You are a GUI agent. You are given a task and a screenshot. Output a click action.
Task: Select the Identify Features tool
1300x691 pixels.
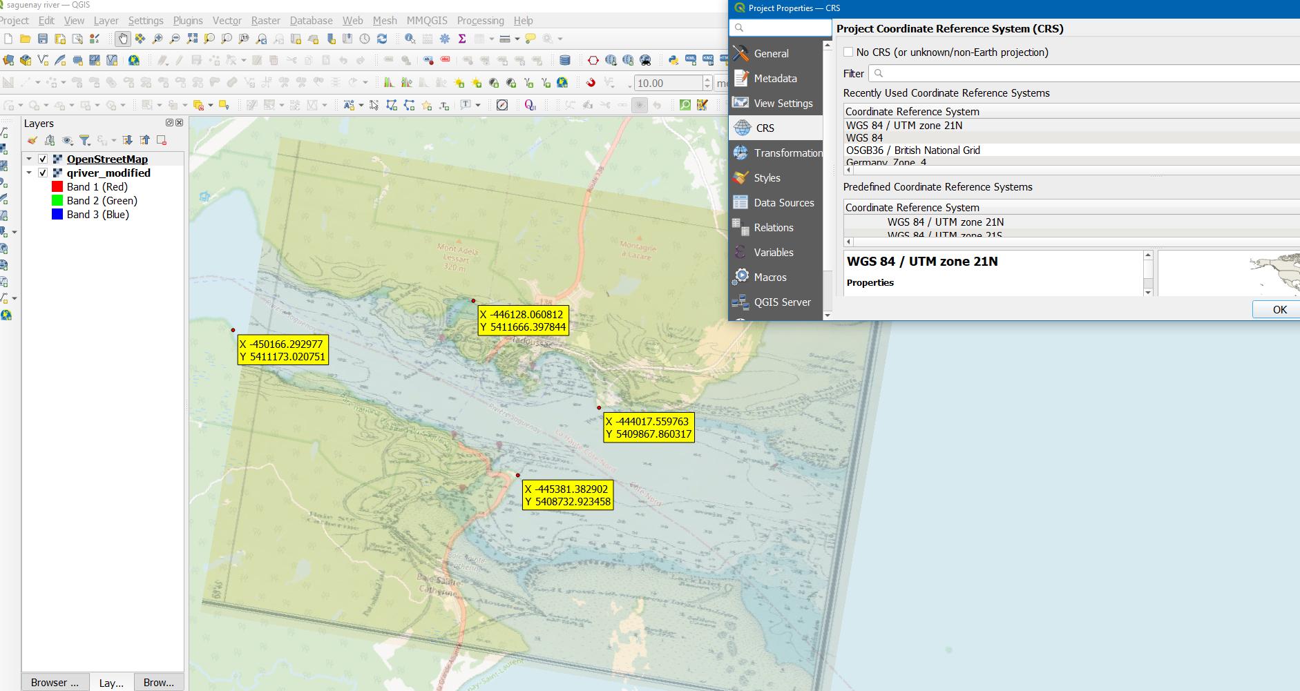tap(409, 39)
